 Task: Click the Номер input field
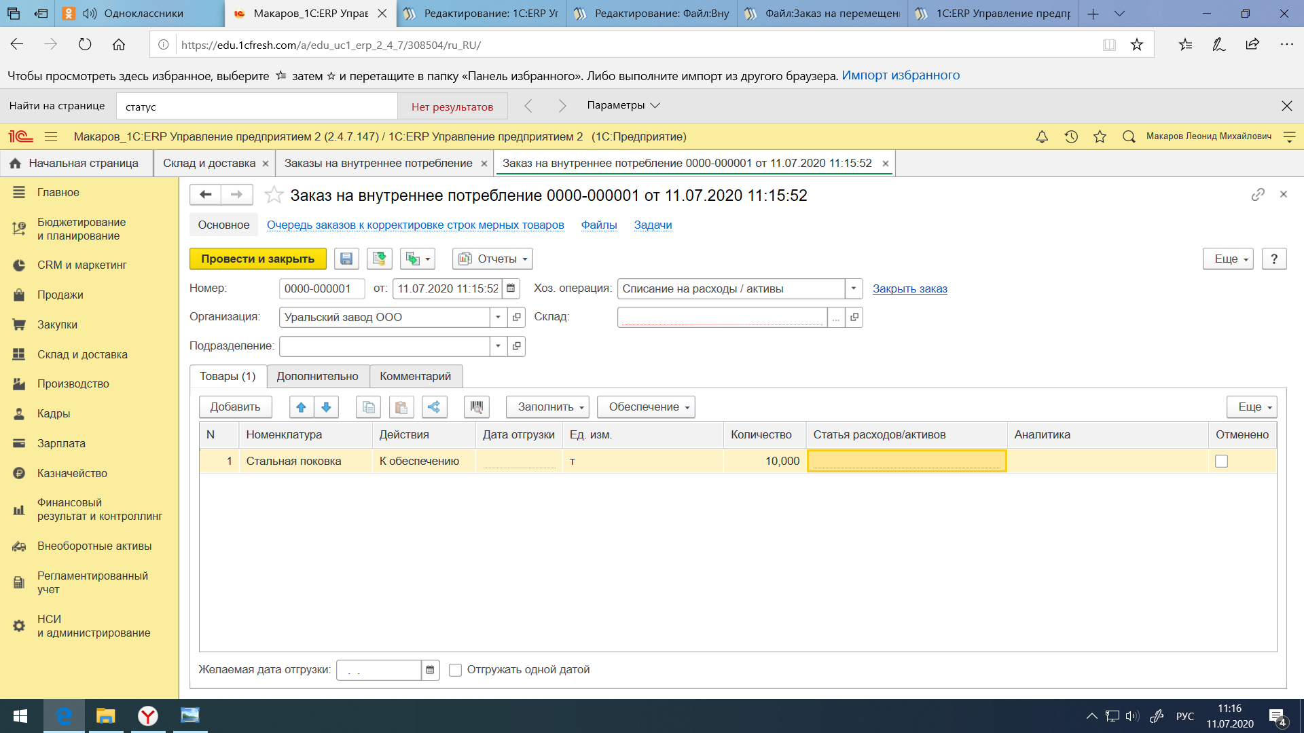[x=321, y=288]
